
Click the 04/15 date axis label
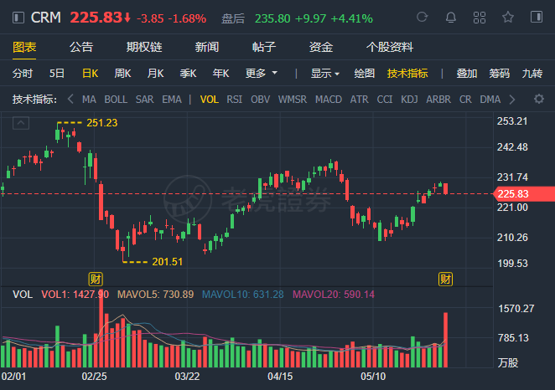click(x=280, y=377)
